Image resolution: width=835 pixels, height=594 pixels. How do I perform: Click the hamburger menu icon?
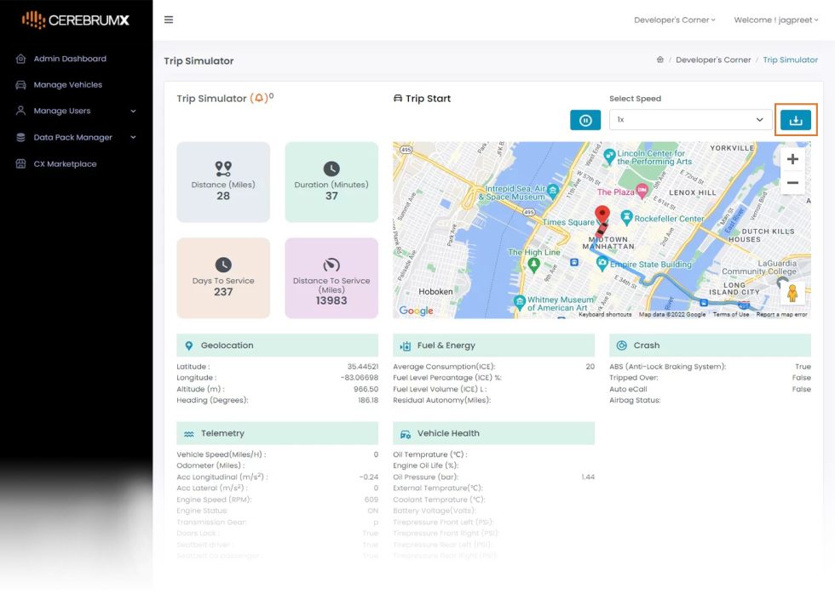click(x=169, y=20)
